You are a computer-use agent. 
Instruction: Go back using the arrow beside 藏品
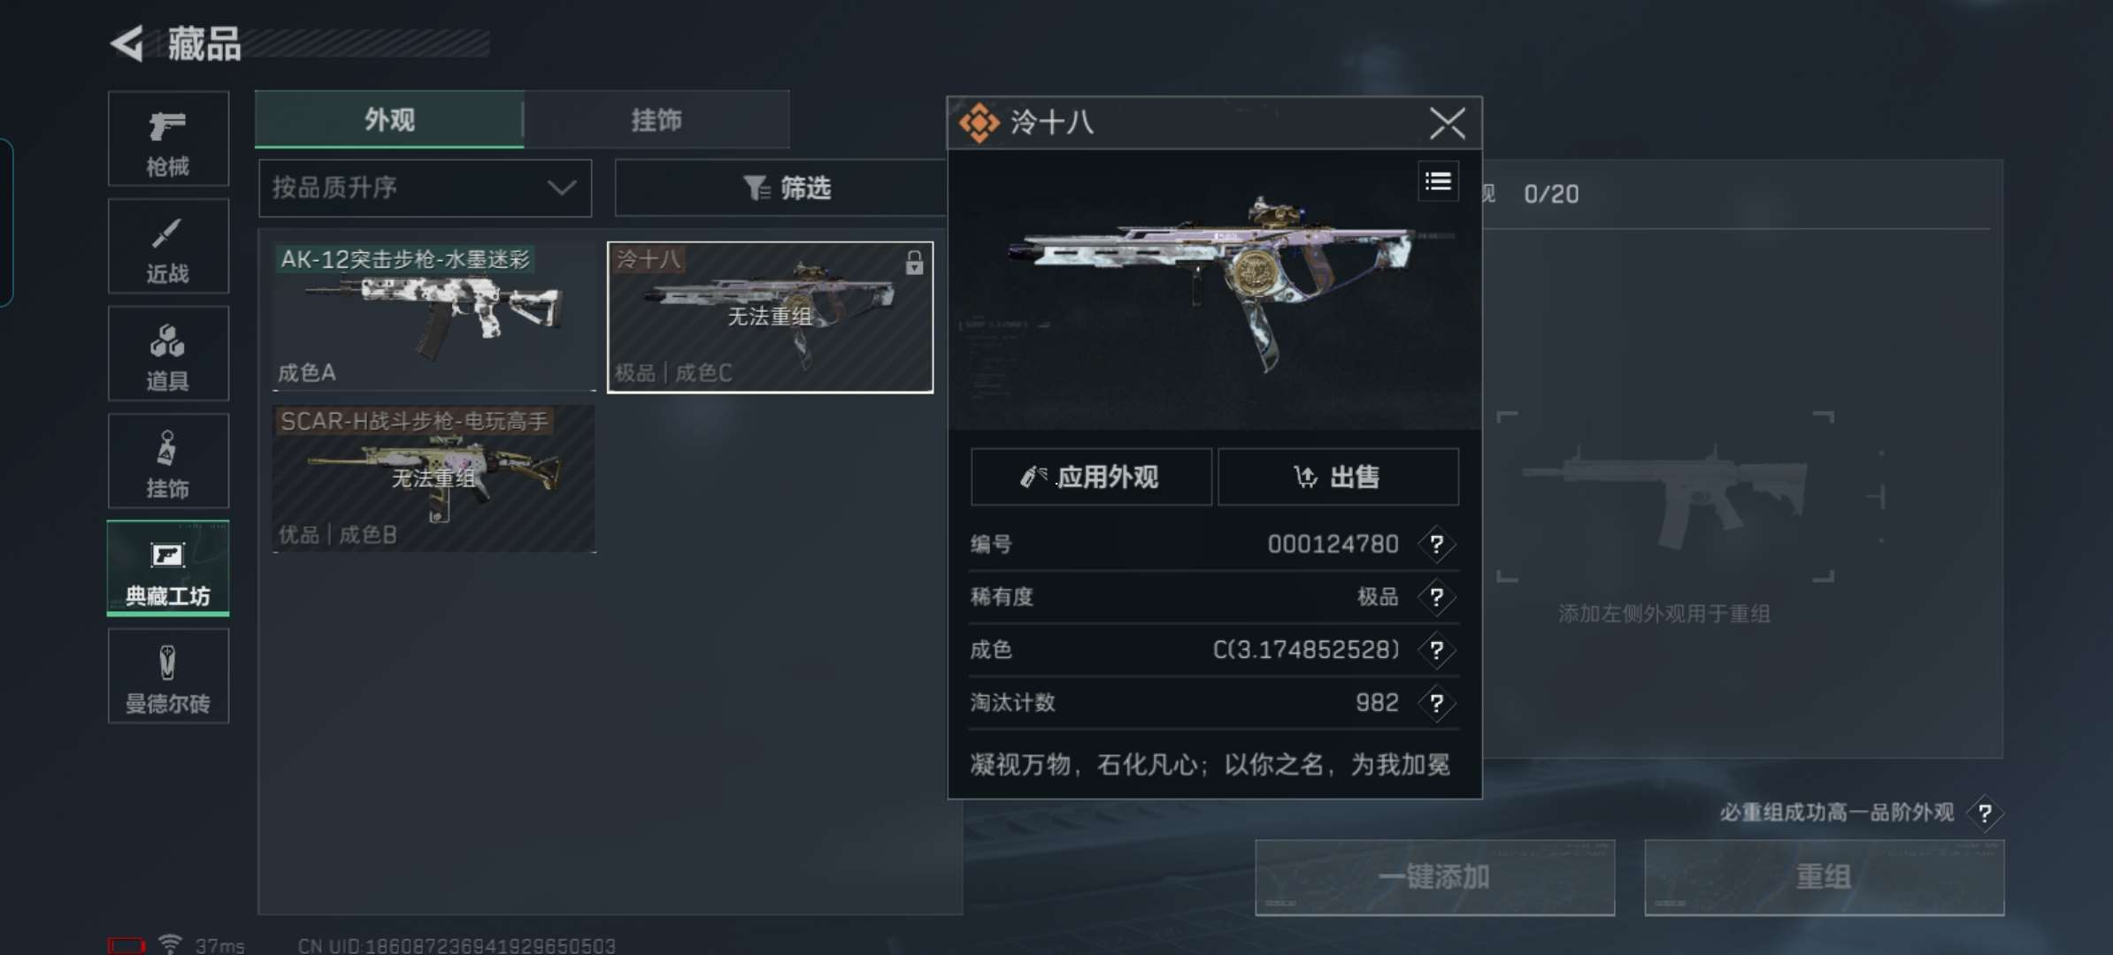(x=127, y=43)
